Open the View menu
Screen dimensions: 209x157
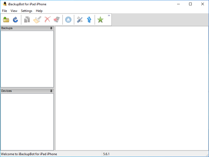tap(14, 11)
